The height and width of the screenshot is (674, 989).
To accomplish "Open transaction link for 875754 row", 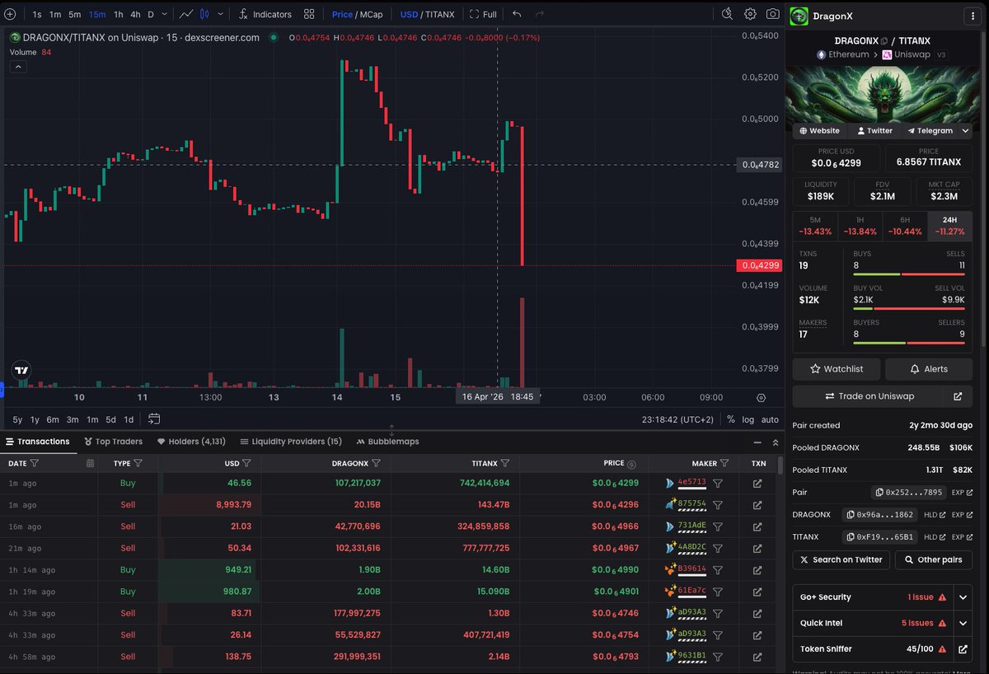I will point(757,505).
